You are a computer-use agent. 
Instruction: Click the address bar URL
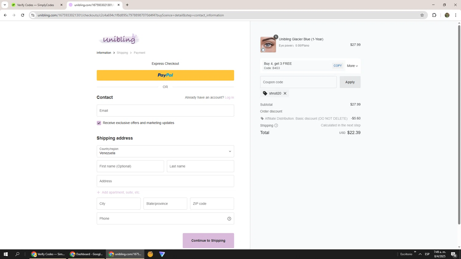click(x=131, y=15)
